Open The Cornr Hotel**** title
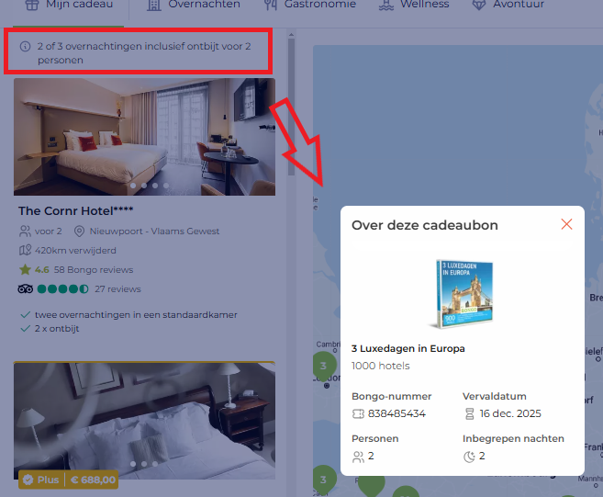This screenshot has height=497, width=603. [76, 211]
